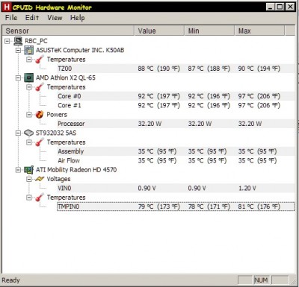299x287 pixels.
Task: Click the Value column header
Action: 160,31
